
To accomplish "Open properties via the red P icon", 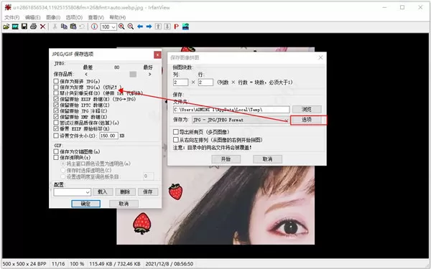I will (176, 27).
